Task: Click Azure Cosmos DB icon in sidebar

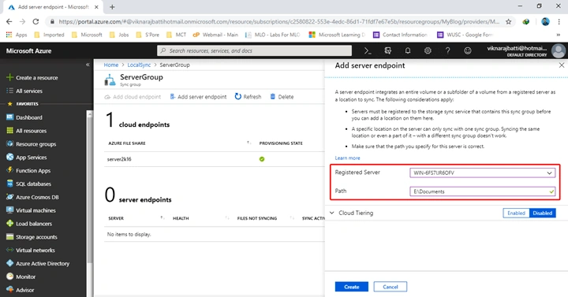Action: point(9,197)
